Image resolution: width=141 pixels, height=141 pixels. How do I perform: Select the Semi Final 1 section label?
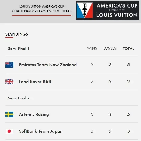pos(19,49)
